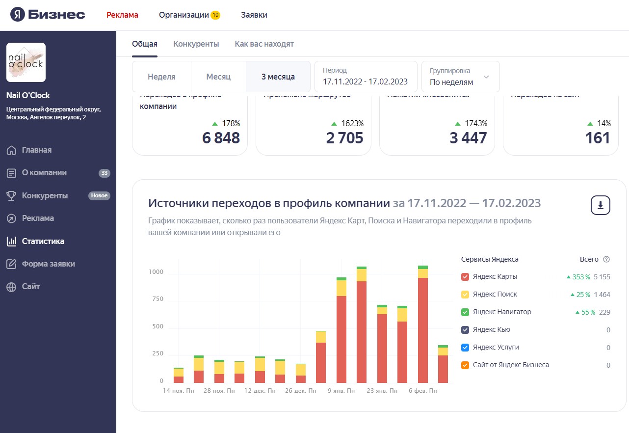
Task: Expand the Группировка dropdown
Action: click(x=460, y=77)
